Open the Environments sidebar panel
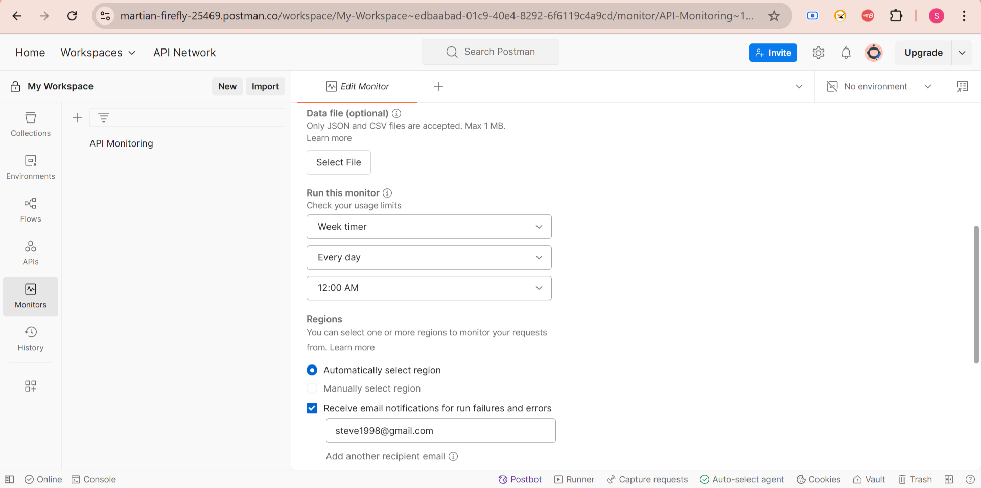Image resolution: width=981 pixels, height=488 pixels. (x=31, y=167)
